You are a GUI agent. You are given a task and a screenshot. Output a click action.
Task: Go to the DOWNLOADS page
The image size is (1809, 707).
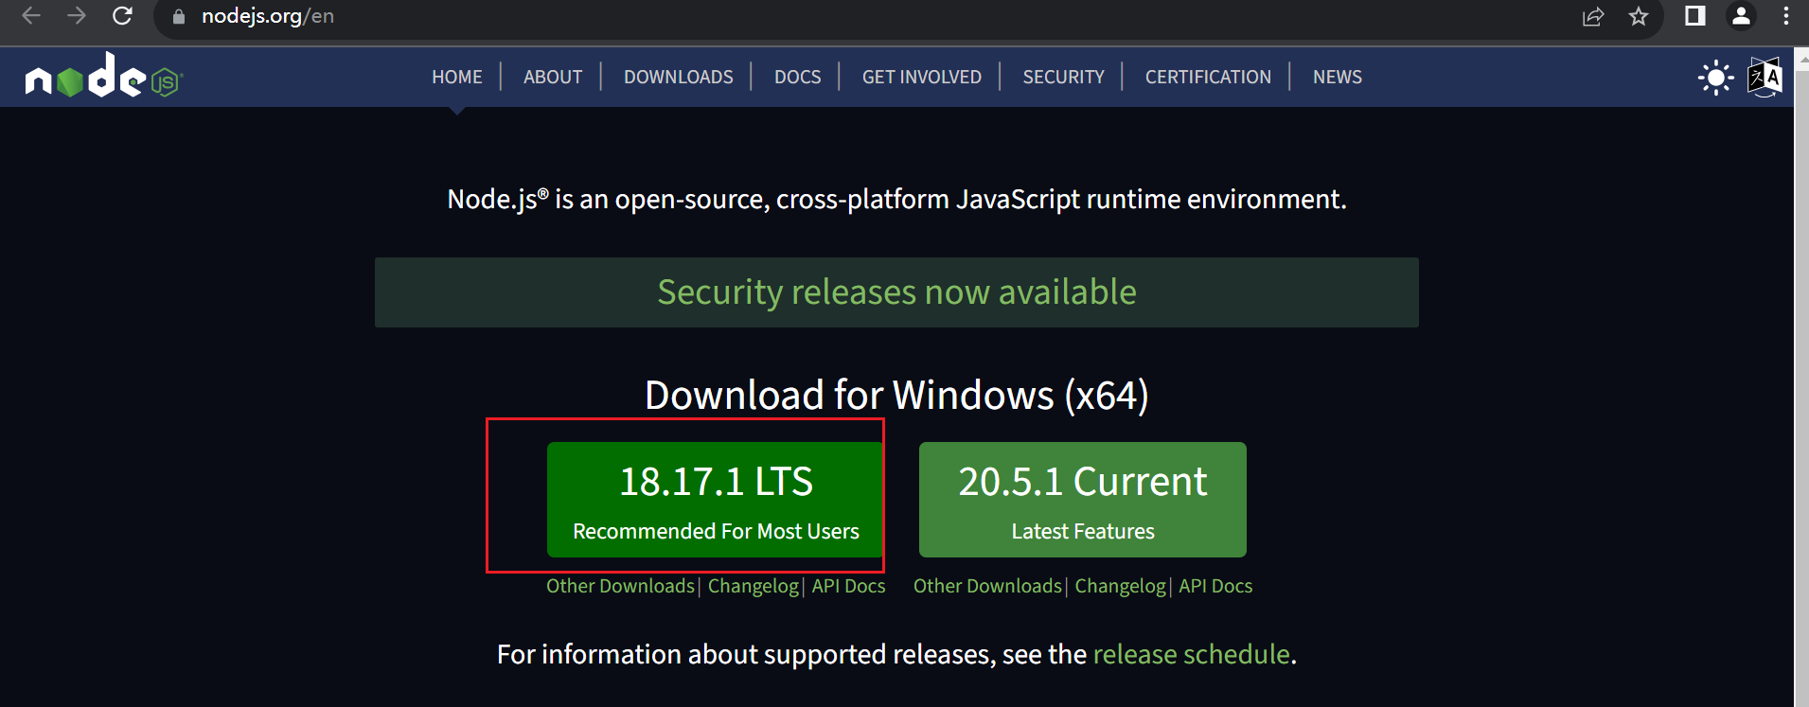click(x=678, y=77)
